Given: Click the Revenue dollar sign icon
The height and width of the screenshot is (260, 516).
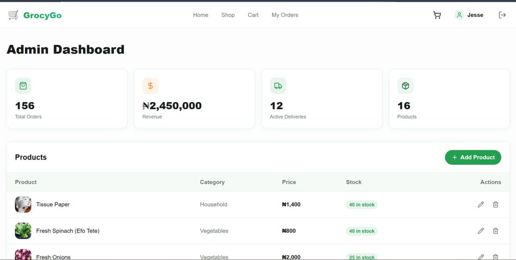Looking at the screenshot, I should coord(150,86).
